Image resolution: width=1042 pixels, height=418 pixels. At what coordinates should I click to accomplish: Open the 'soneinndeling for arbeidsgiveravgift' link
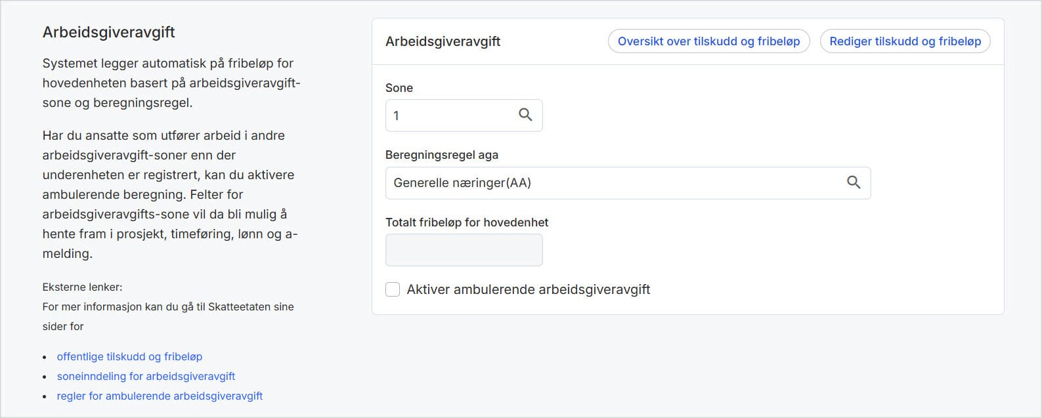point(146,376)
